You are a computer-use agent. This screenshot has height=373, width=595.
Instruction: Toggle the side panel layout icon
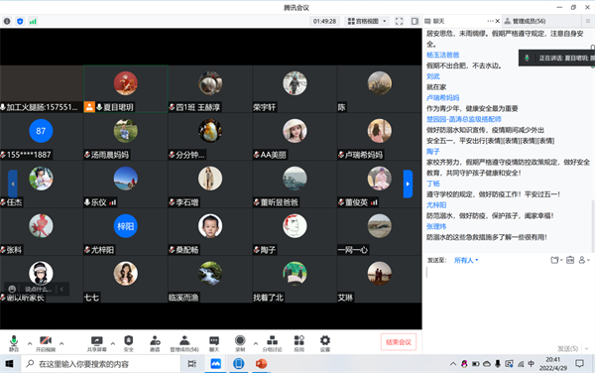[415, 21]
